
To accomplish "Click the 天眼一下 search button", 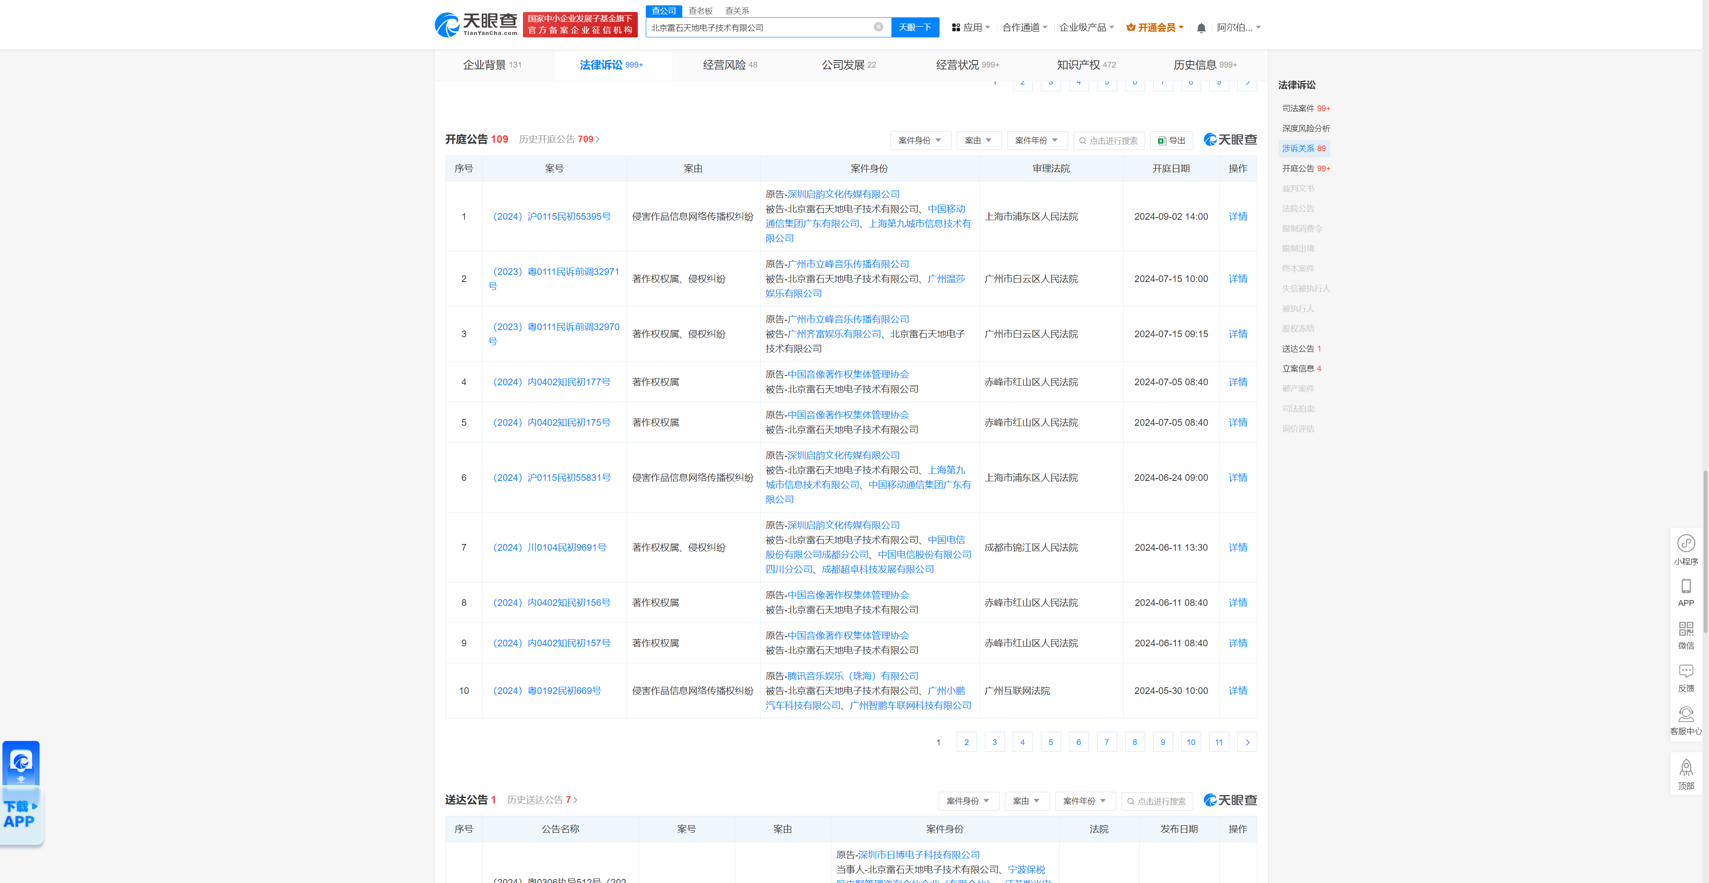I will tap(915, 27).
